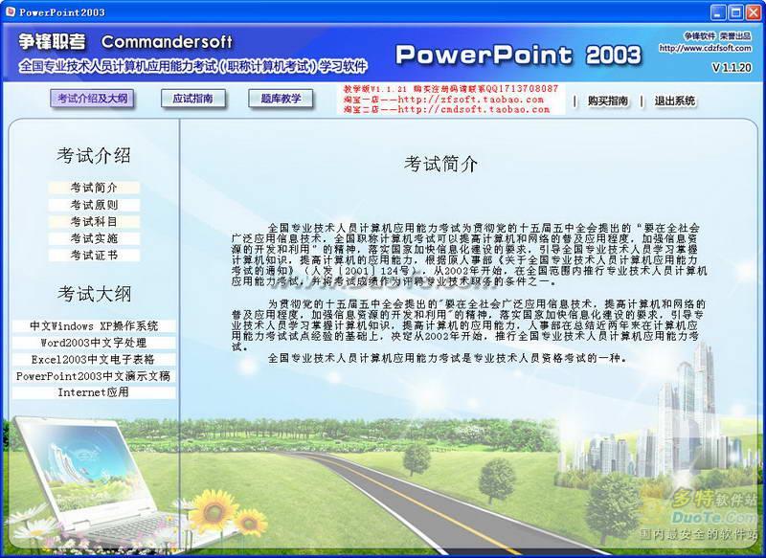766x558 pixels.
Task: Select 考试原则 in the sidebar
Action: pyautogui.click(x=94, y=205)
